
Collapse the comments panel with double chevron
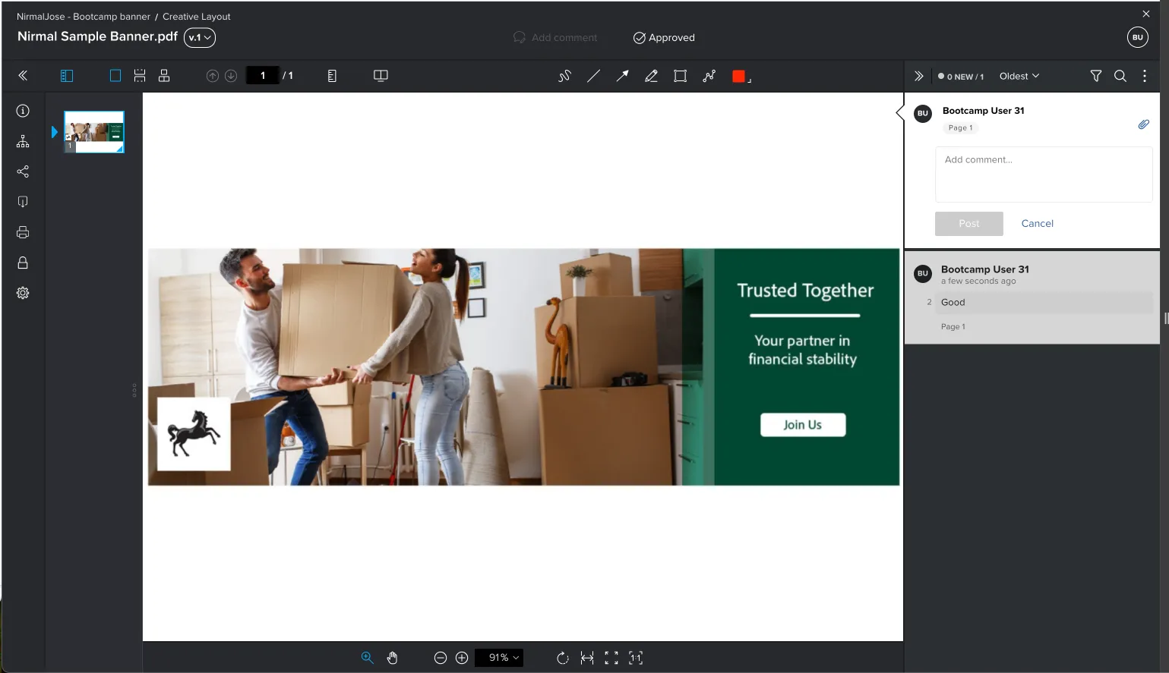tap(919, 76)
